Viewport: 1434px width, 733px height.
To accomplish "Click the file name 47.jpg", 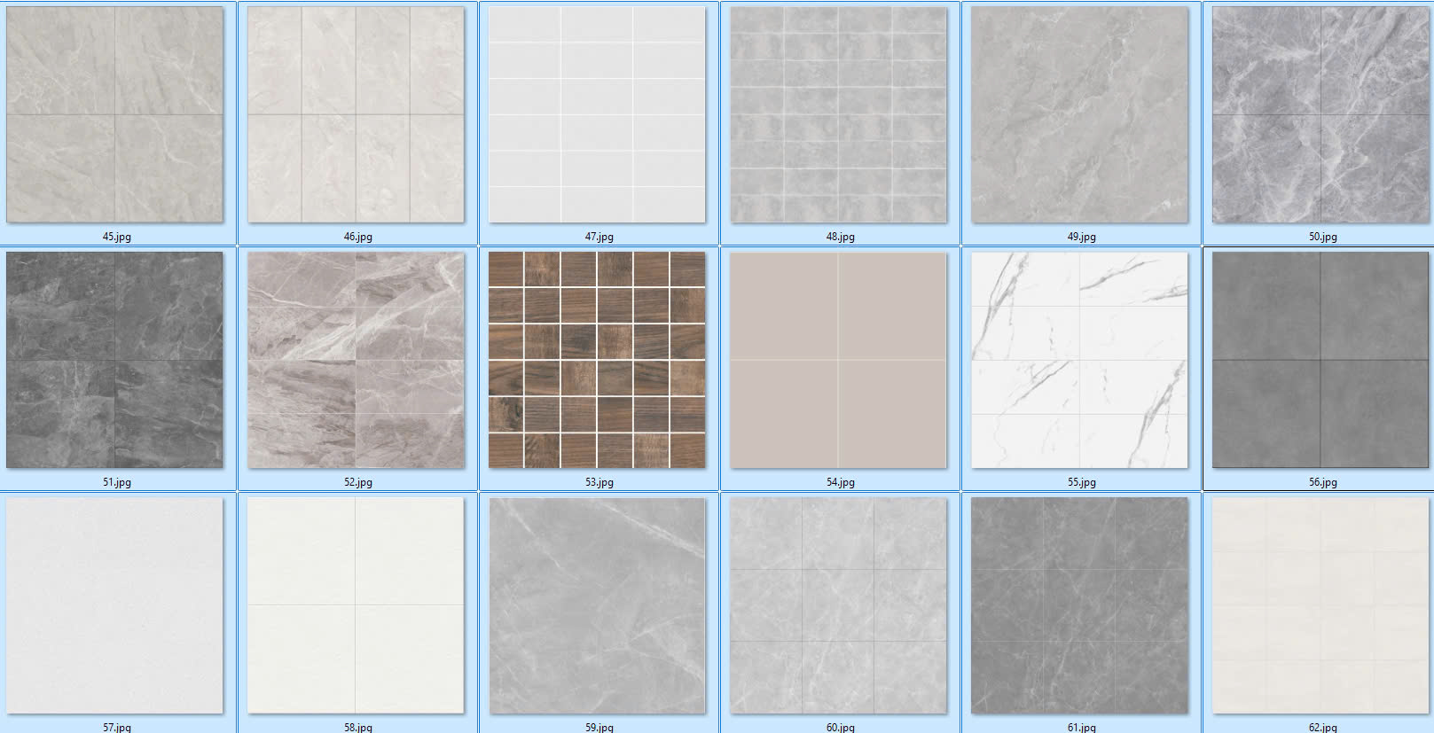I will coord(599,237).
